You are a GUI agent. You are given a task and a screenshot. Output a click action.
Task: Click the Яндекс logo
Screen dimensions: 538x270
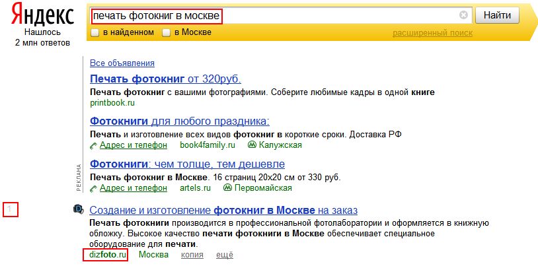(42, 15)
